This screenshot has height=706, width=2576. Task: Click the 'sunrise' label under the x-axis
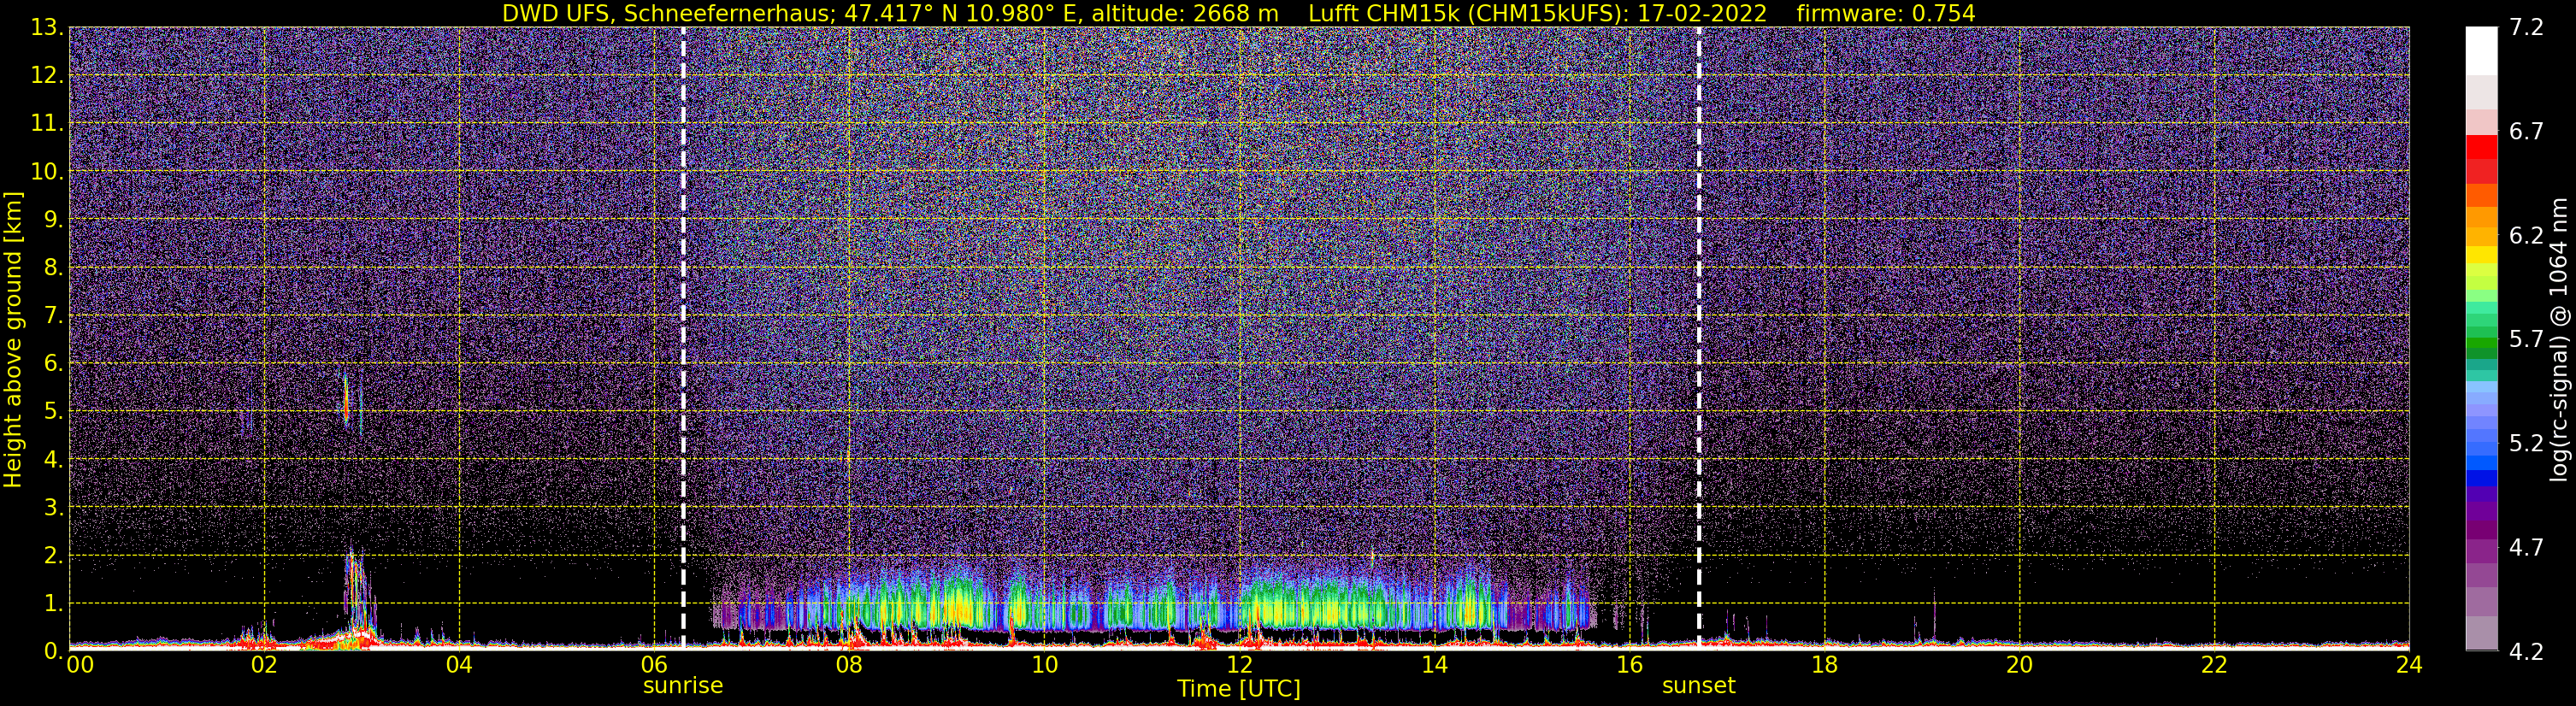(683, 686)
